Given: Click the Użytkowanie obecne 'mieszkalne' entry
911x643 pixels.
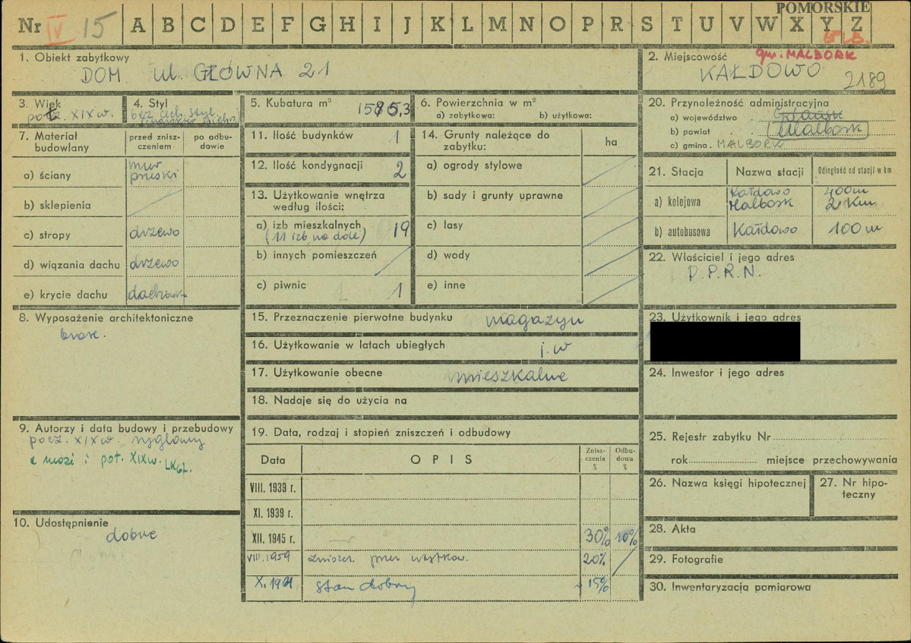Looking at the screenshot, I should pyautogui.click(x=509, y=376).
